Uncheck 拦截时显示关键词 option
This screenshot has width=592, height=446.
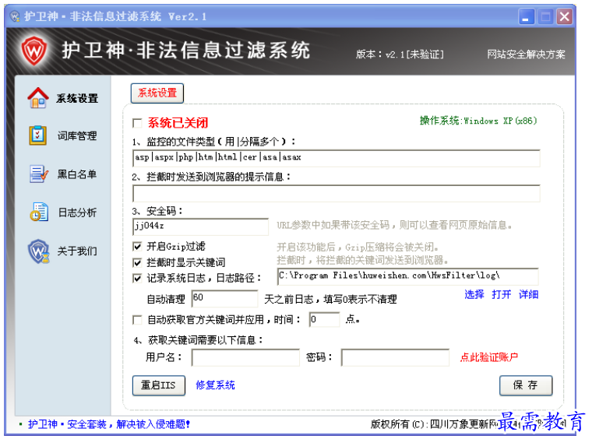tap(137, 262)
